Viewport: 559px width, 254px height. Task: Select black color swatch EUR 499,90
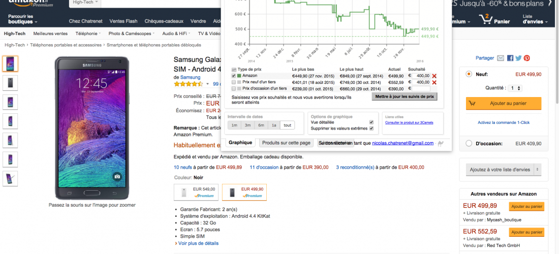(x=244, y=193)
